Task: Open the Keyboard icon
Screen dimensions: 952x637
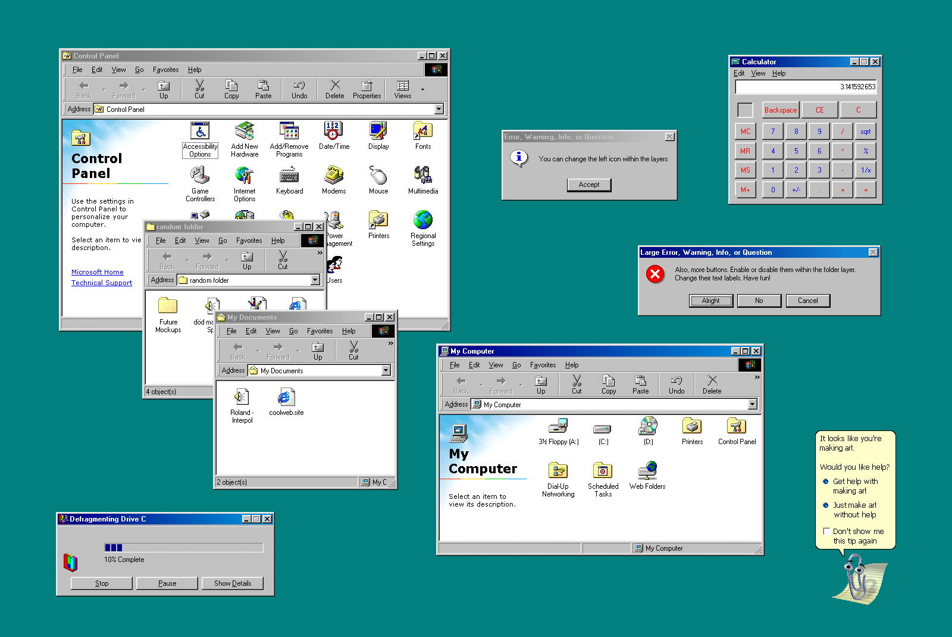Action: coord(289,180)
